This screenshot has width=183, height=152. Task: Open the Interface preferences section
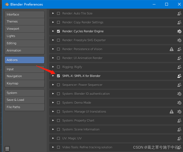tap(24, 15)
